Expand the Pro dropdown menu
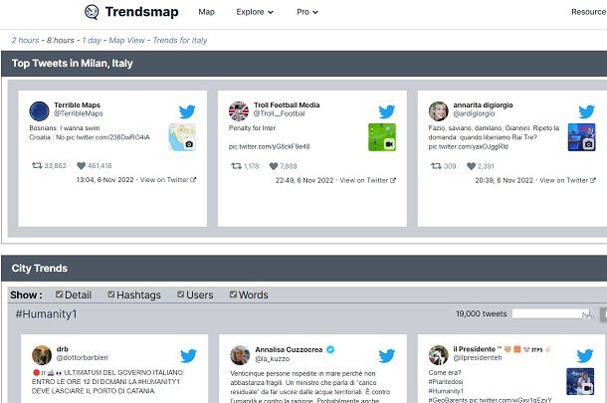Viewport: 607px width, 403px height. pos(307,12)
